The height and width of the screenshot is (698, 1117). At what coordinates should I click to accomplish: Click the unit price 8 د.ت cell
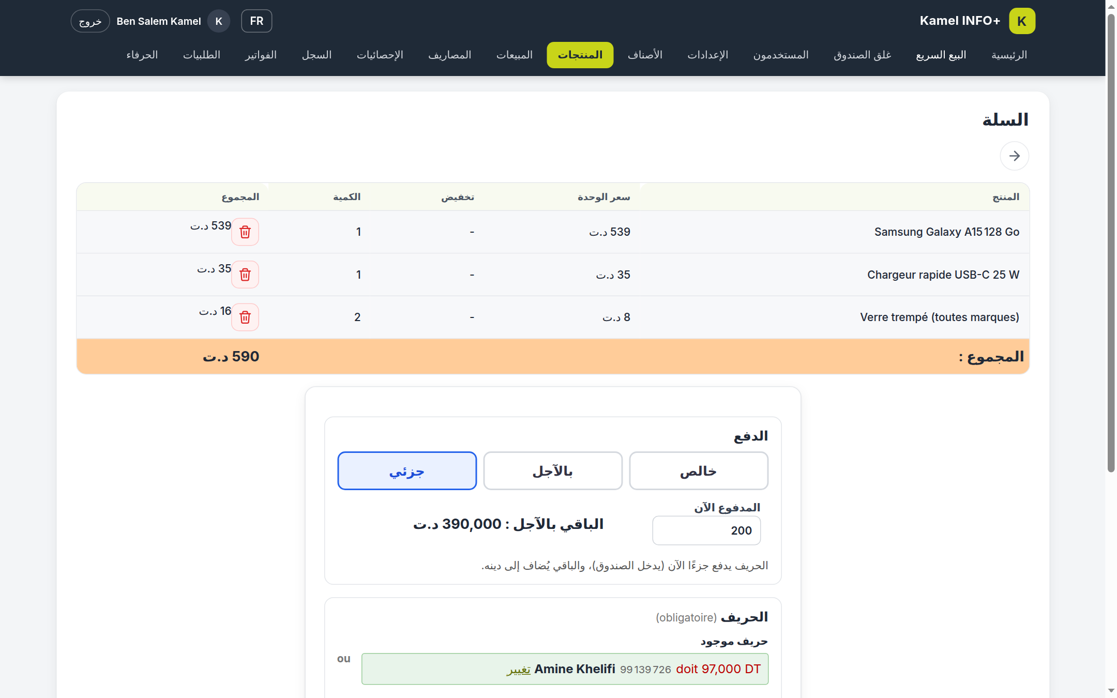(616, 317)
